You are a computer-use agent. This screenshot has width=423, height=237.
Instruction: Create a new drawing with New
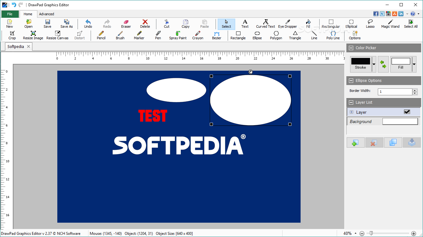(10, 24)
